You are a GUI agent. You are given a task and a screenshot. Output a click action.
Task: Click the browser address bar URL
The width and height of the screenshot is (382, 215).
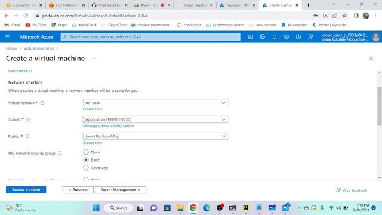point(94,16)
